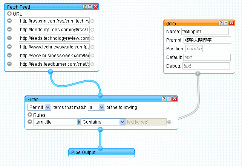Open the match 'all' dropdown
The height and width of the screenshot is (166, 242).
96,107
